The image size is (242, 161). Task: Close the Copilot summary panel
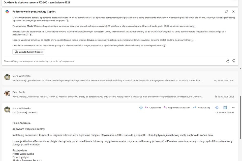[233, 12]
